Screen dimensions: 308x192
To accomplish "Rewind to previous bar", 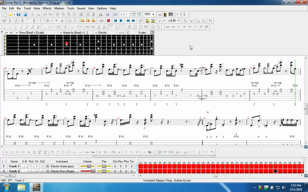I will click(x=128, y=21).
